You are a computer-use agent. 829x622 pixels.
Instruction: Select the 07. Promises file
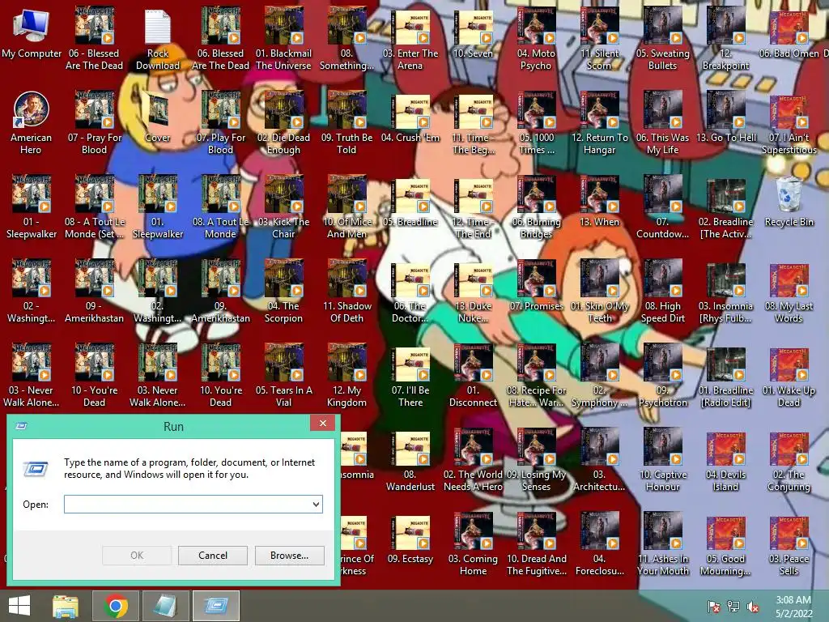point(536,286)
